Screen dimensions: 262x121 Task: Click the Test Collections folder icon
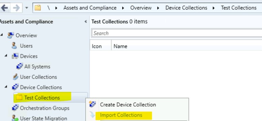[19, 97]
